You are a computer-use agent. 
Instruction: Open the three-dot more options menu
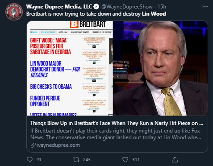pyautogui.click(x=205, y=6)
